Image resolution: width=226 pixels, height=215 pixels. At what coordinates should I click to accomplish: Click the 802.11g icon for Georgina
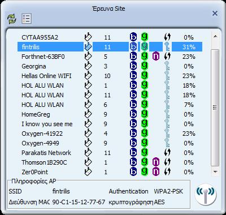(x=145, y=66)
